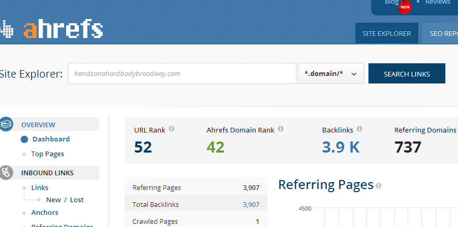
Task: Click the Inbound Links chain icon
Action: click(x=6, y=173)
